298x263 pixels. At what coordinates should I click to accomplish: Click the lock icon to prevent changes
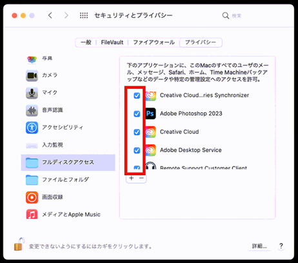point(19,244)
